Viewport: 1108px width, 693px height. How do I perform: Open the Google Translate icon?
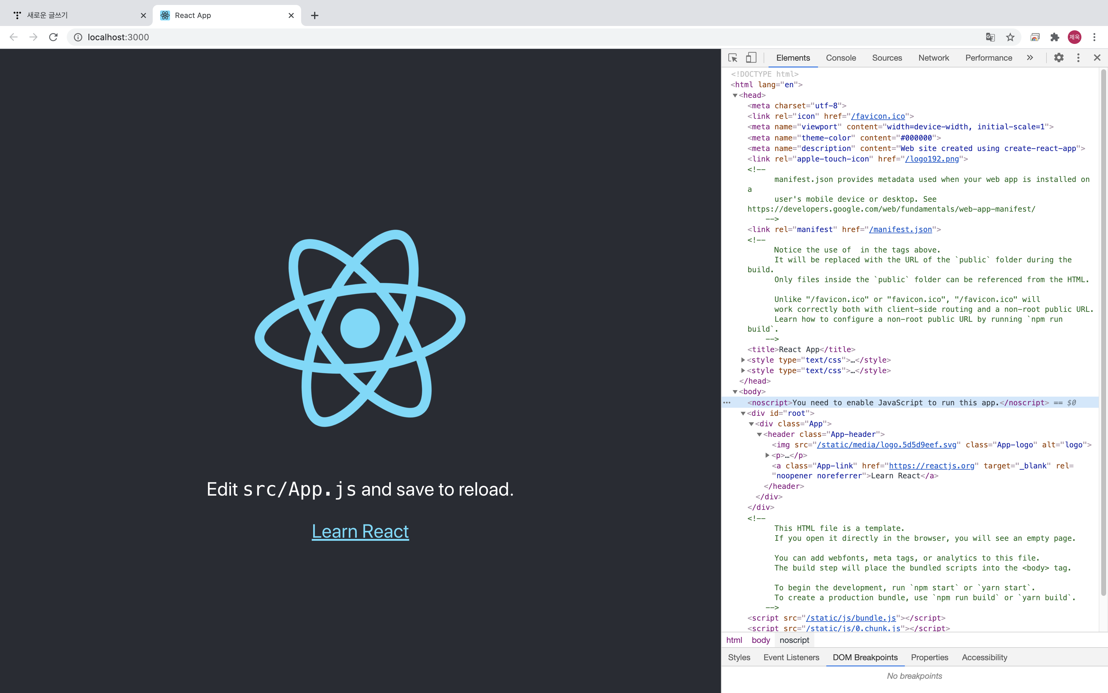pos(990,37)
